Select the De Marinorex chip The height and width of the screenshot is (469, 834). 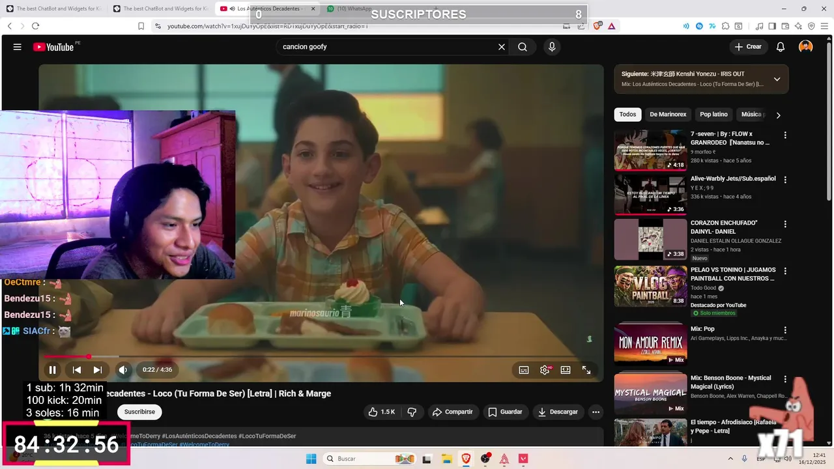(668, 114)
